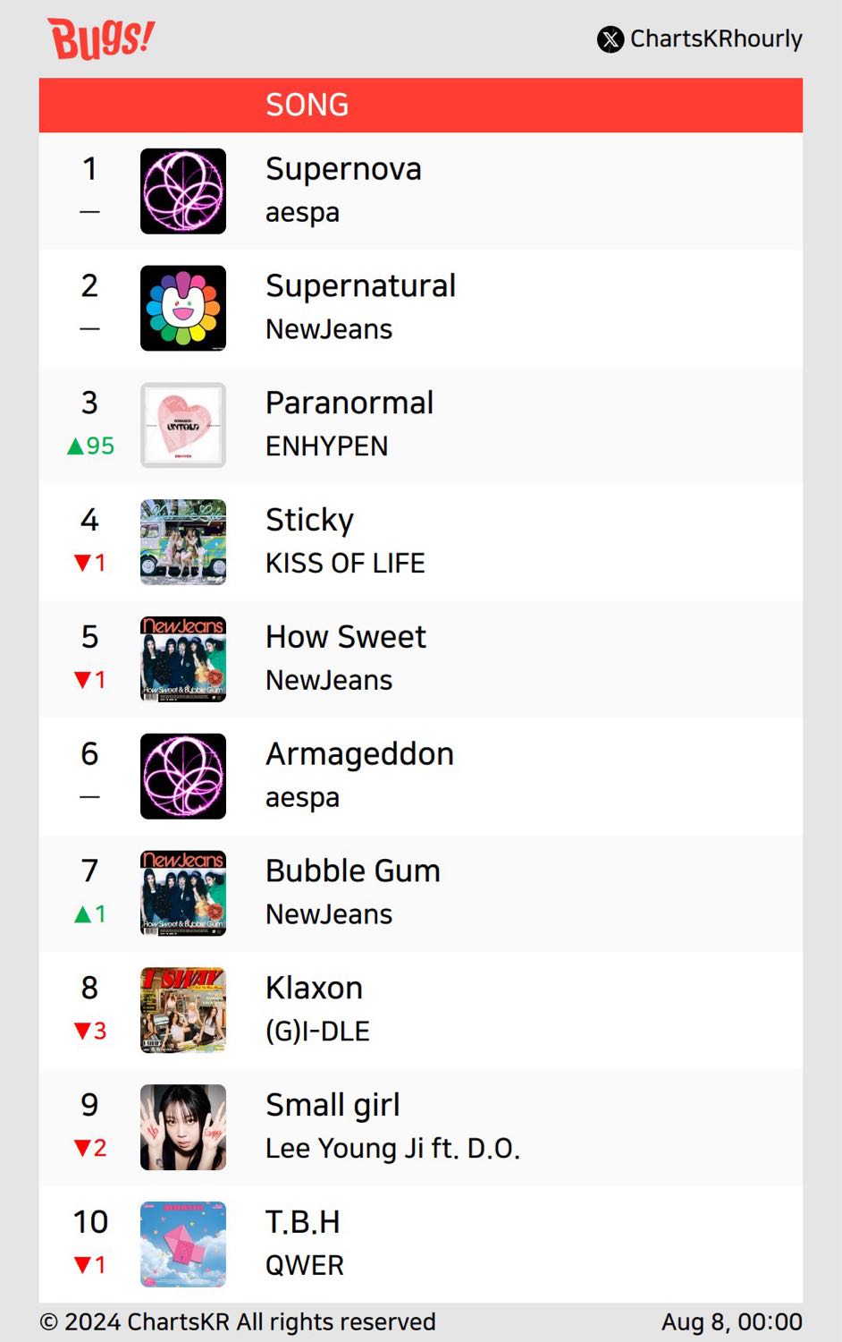Open the Klaxon I SWAY album cover
Image resolution: width=842 pixels, height=1342 pixels.
pyautogui.click(x=183, y=1011)
